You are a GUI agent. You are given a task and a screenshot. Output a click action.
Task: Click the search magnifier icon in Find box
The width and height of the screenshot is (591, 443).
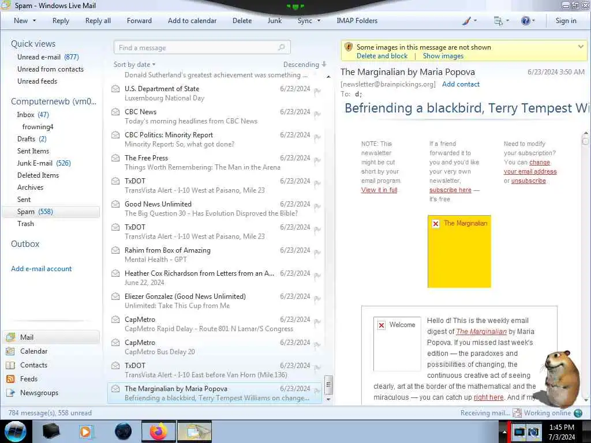(281, 47)
